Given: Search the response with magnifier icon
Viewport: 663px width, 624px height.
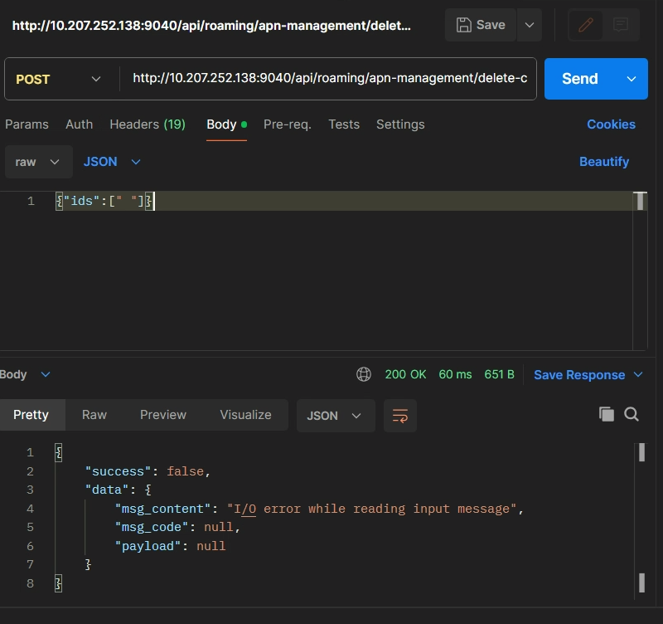Looking at the screenshot, I should click(632, 415).
